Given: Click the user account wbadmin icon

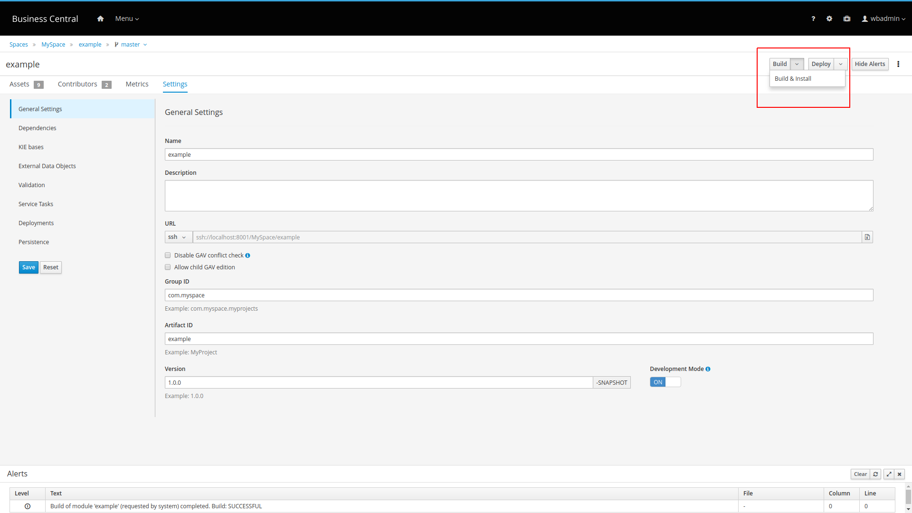Looking at the screenshot, I should [865, 18].
